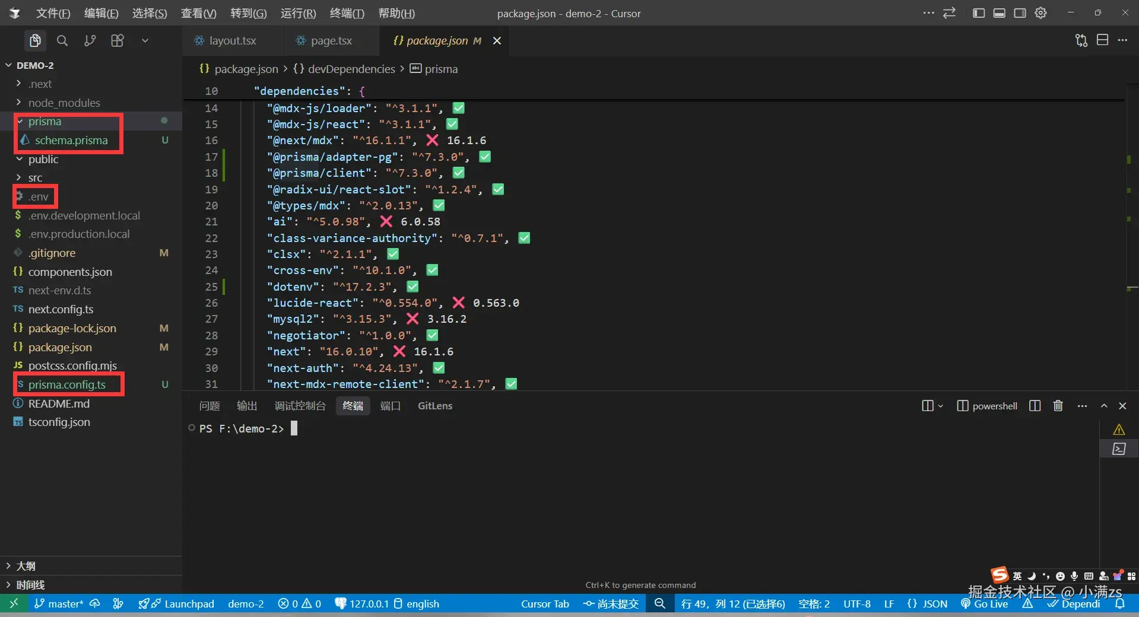
Task: Open the Explorer view icon
Action: pyautogui.click(x=35, y=40)
